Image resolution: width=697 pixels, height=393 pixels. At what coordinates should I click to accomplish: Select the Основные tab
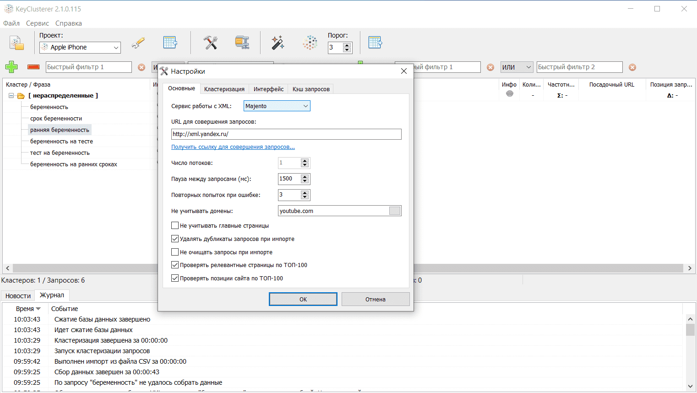pos(181,88)
